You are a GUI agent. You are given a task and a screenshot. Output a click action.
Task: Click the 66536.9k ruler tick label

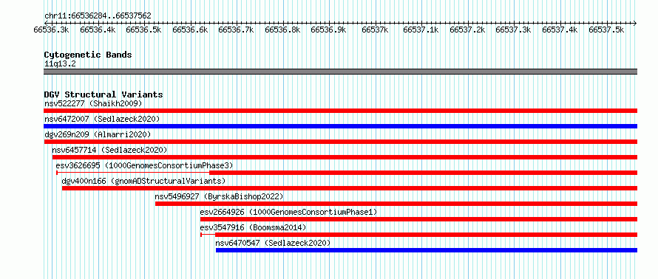click(x=328, y=30)
